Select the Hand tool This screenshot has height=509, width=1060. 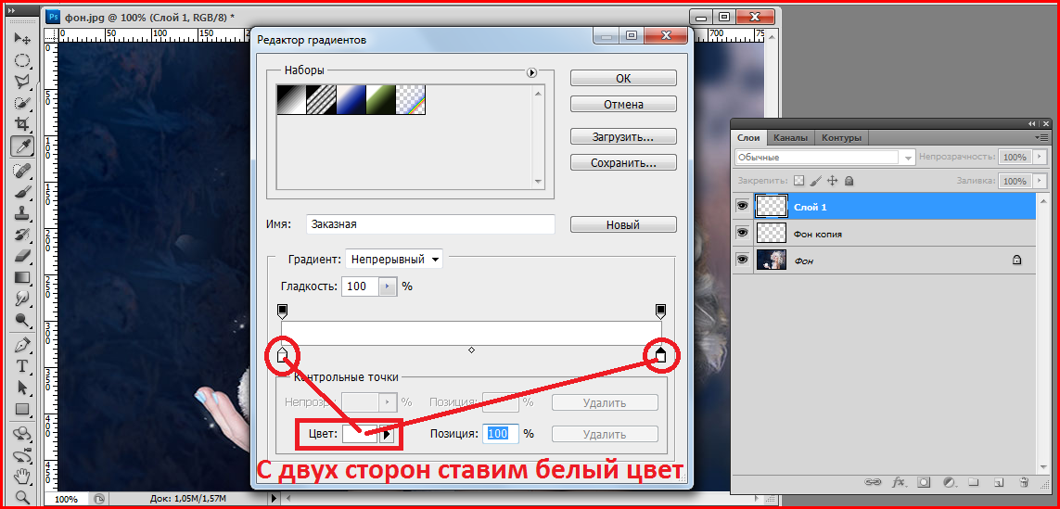(x=21, y=476)
